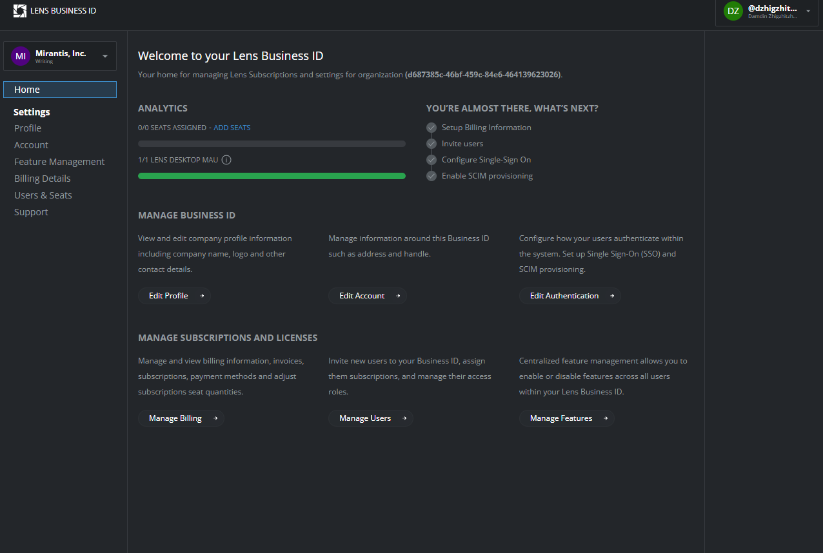The image size is (823, 553).
Task: Click the Enable SCIM provisioning check icon
Action: (x=431, y=176)
